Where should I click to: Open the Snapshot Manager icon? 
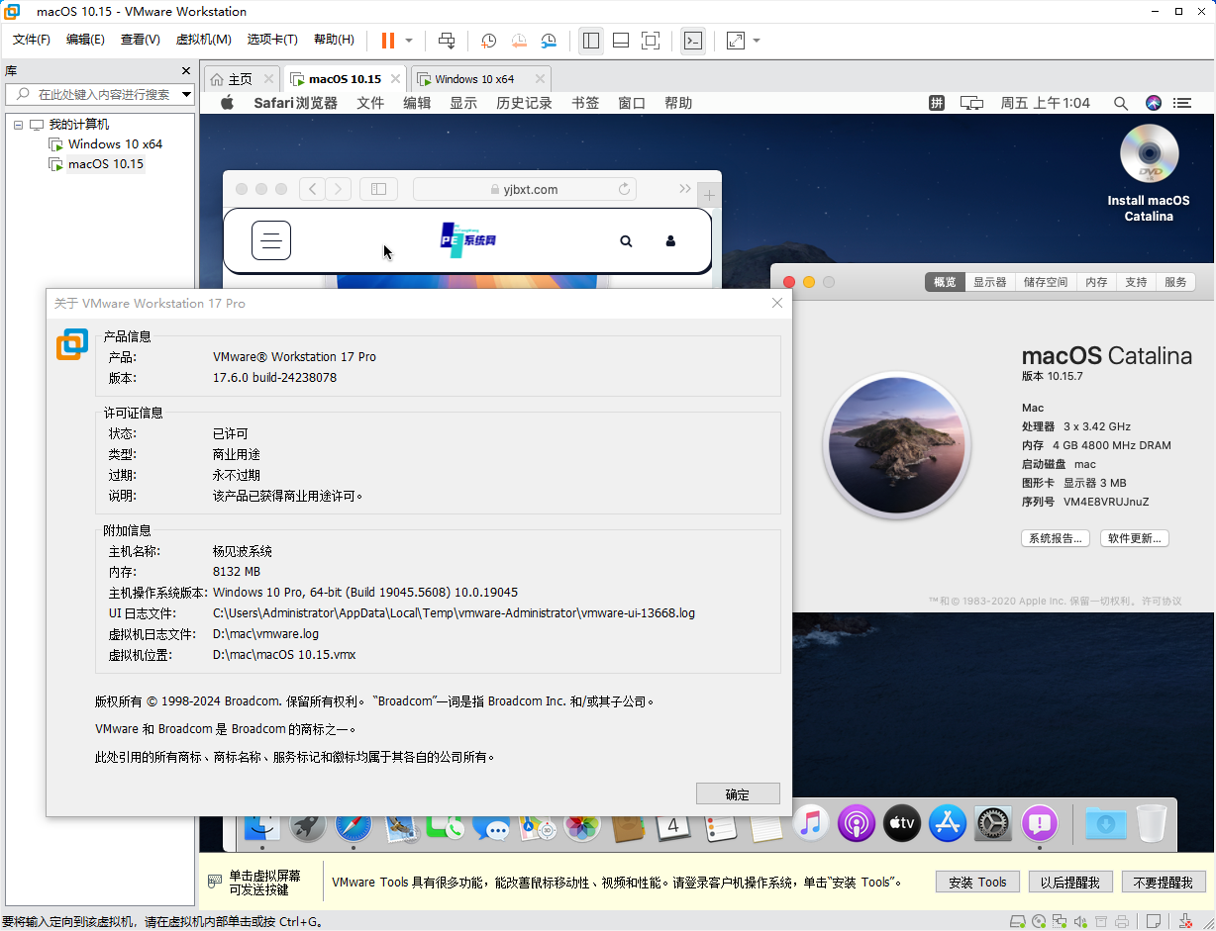[x=549, y=41]
